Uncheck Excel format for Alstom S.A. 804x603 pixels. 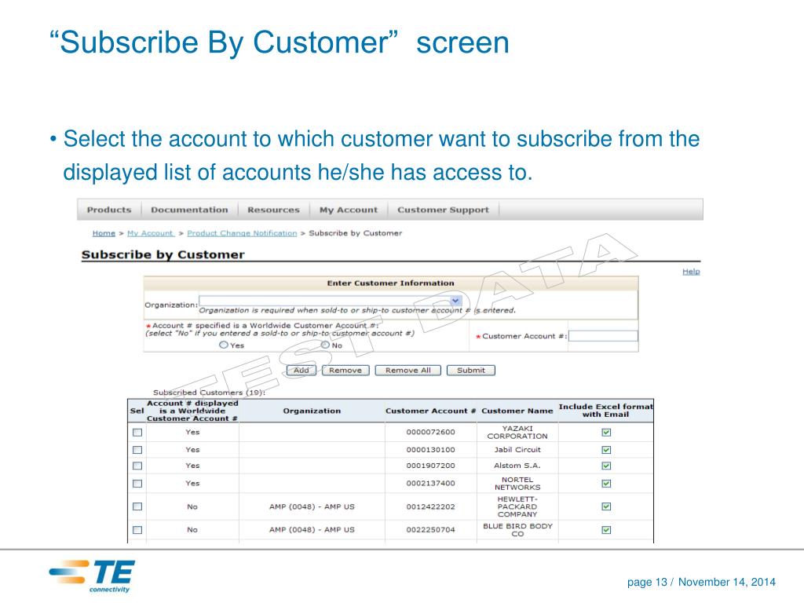click(606, 466)
